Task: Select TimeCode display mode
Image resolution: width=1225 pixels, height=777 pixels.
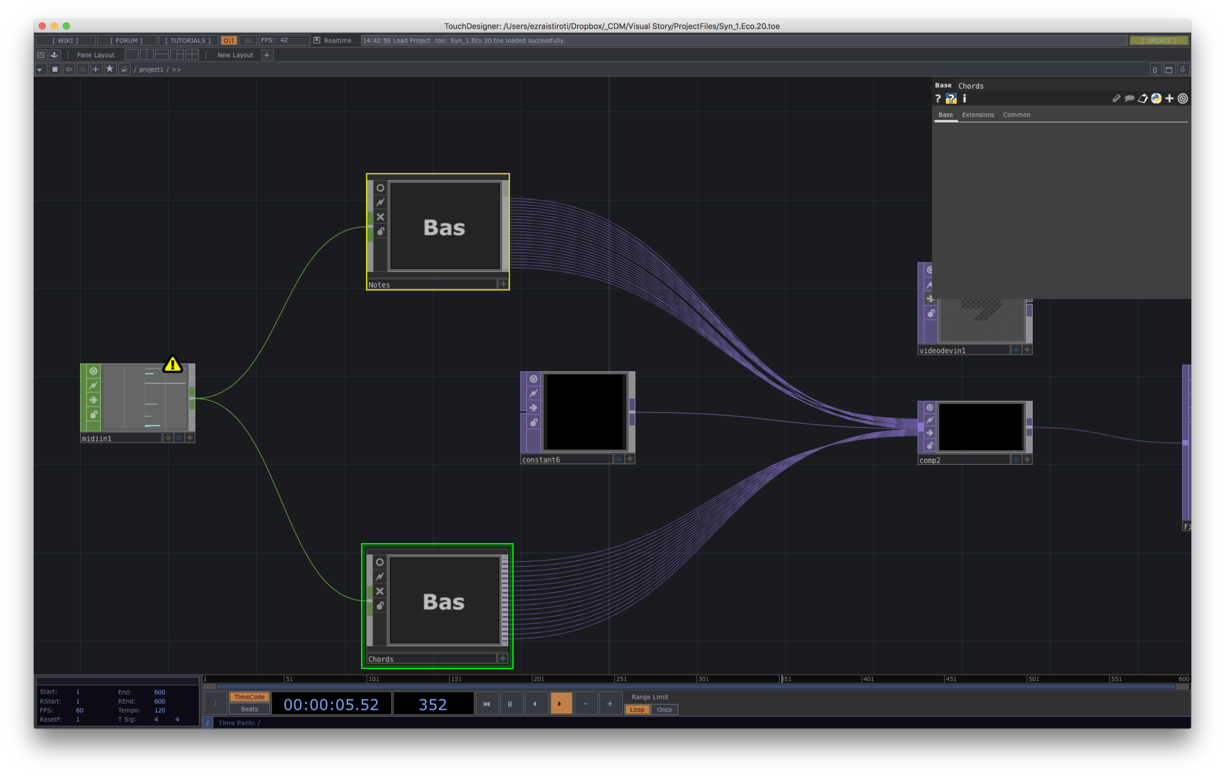Action: (249, 697)
